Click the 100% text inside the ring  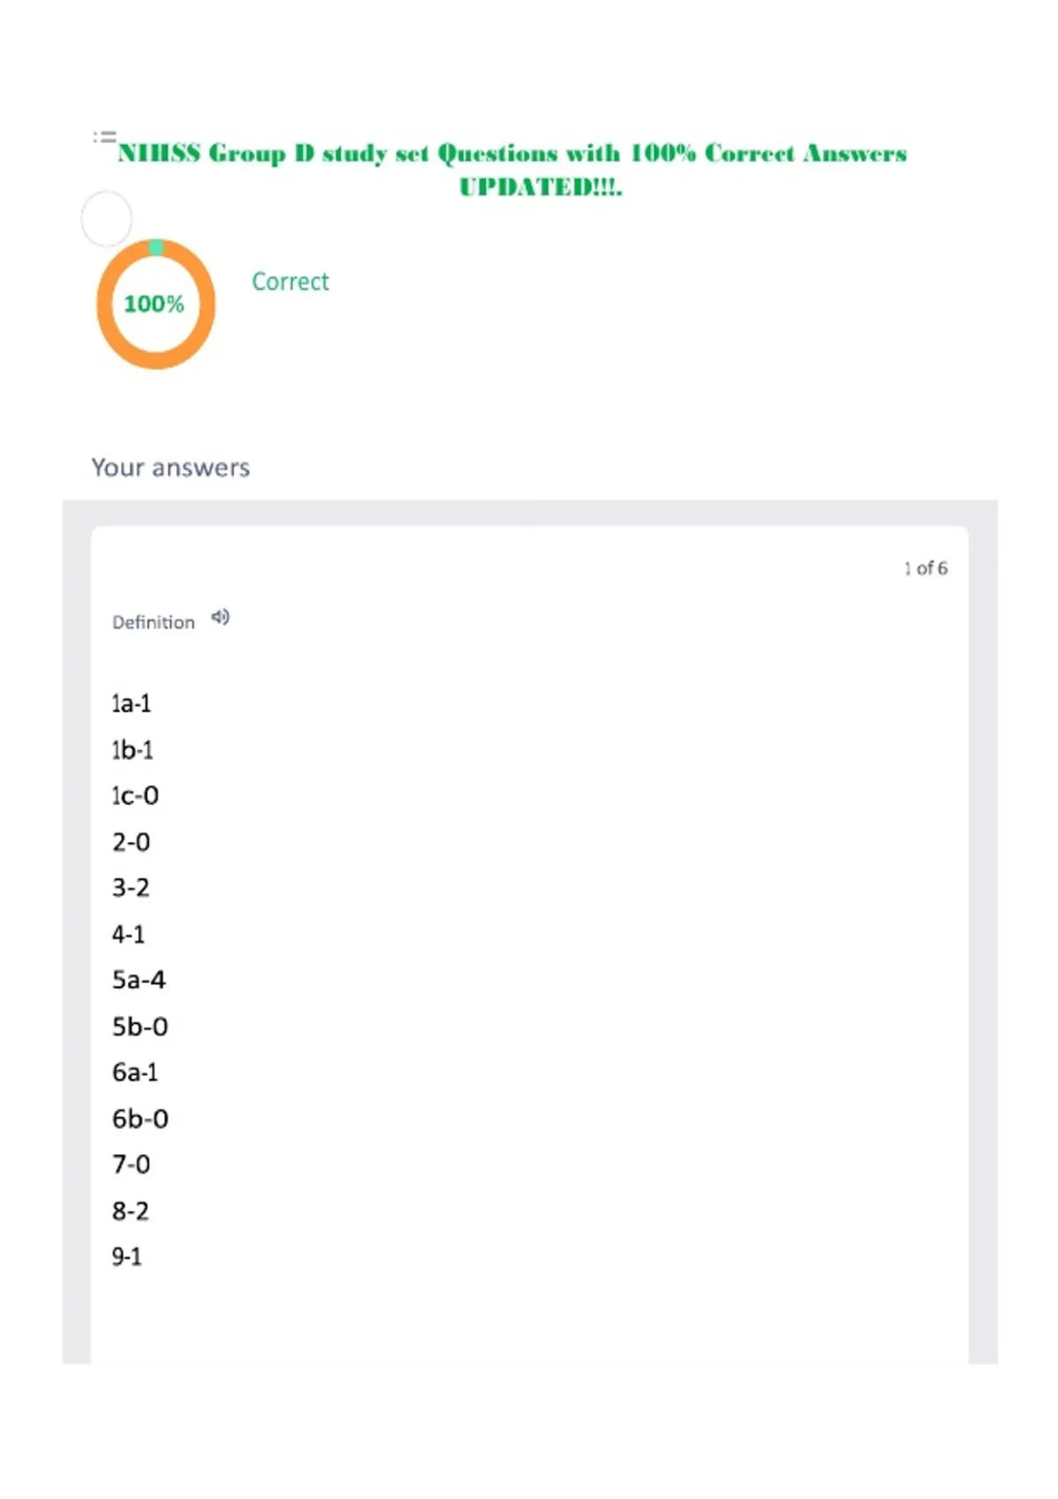tap(154, 304)
